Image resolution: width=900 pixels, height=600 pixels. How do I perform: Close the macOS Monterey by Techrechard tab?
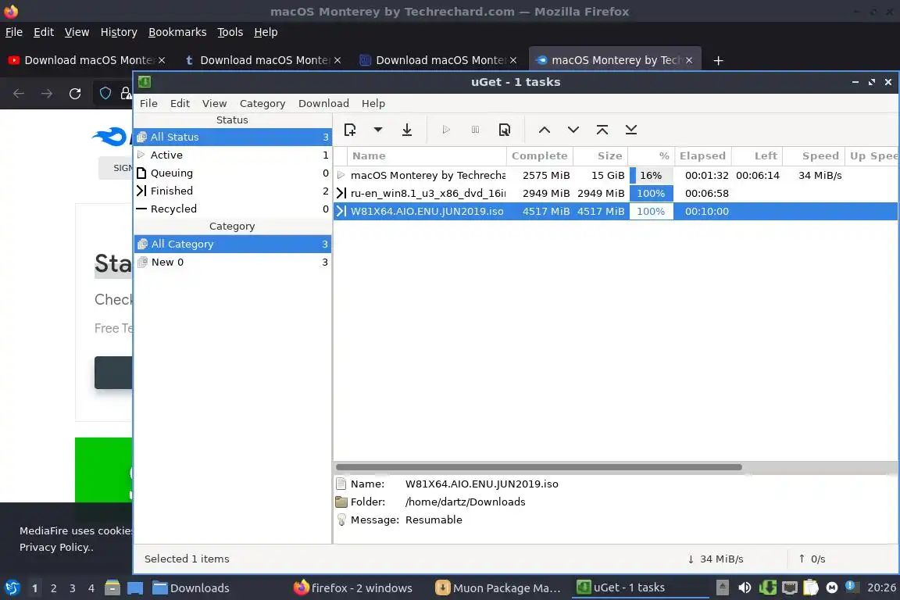tap(689, 60)
